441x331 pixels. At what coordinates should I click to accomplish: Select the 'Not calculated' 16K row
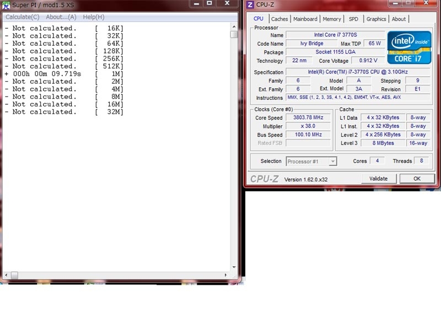pos(64,29)
